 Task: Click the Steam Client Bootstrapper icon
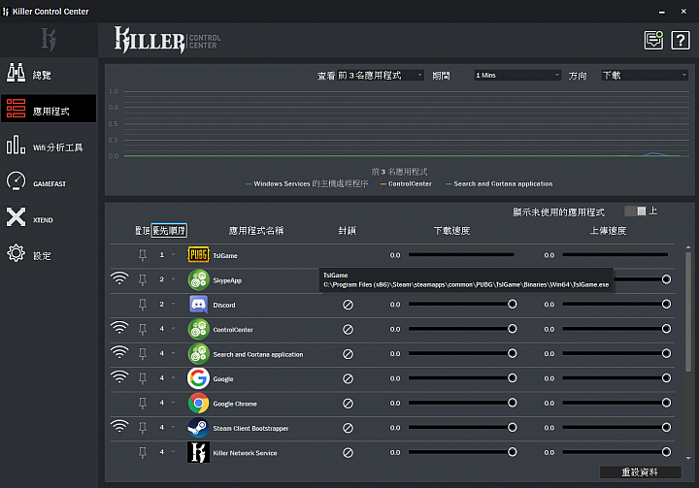coord(198,428)
